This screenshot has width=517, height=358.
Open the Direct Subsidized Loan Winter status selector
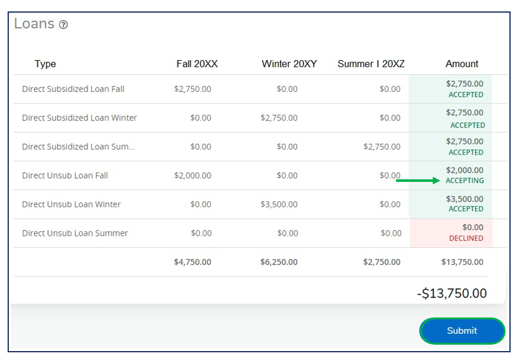coord(467,125)
